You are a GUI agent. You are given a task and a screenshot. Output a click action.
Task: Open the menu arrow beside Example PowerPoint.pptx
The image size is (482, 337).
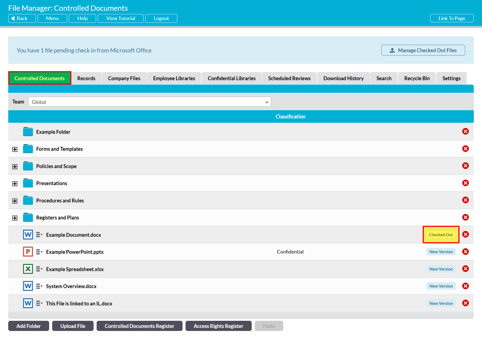[x=39, y=252]
